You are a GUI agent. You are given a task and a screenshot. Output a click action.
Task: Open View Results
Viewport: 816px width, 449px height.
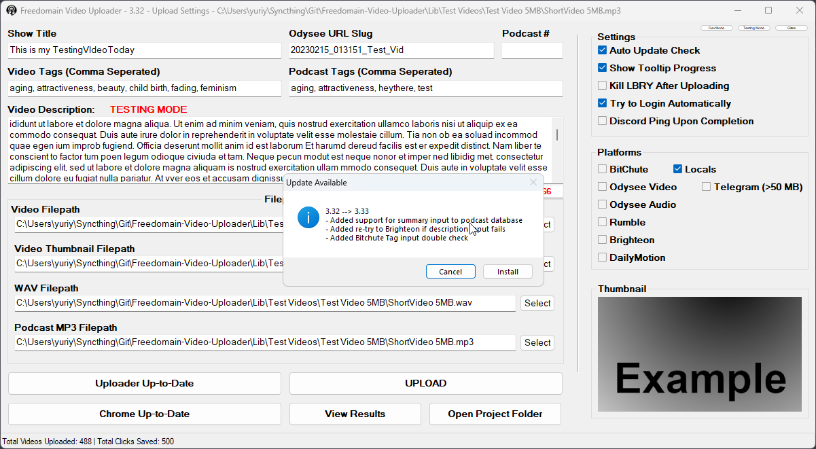tap(355, 414)
